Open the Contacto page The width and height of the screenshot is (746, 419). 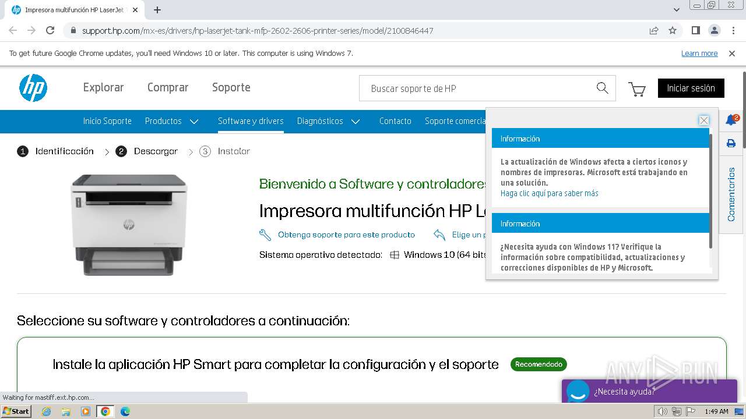pyautogui.click(x=395, y=121)
